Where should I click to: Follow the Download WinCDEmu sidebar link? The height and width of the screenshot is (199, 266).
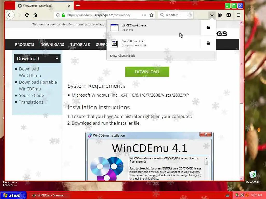click(x=30, y=72)
